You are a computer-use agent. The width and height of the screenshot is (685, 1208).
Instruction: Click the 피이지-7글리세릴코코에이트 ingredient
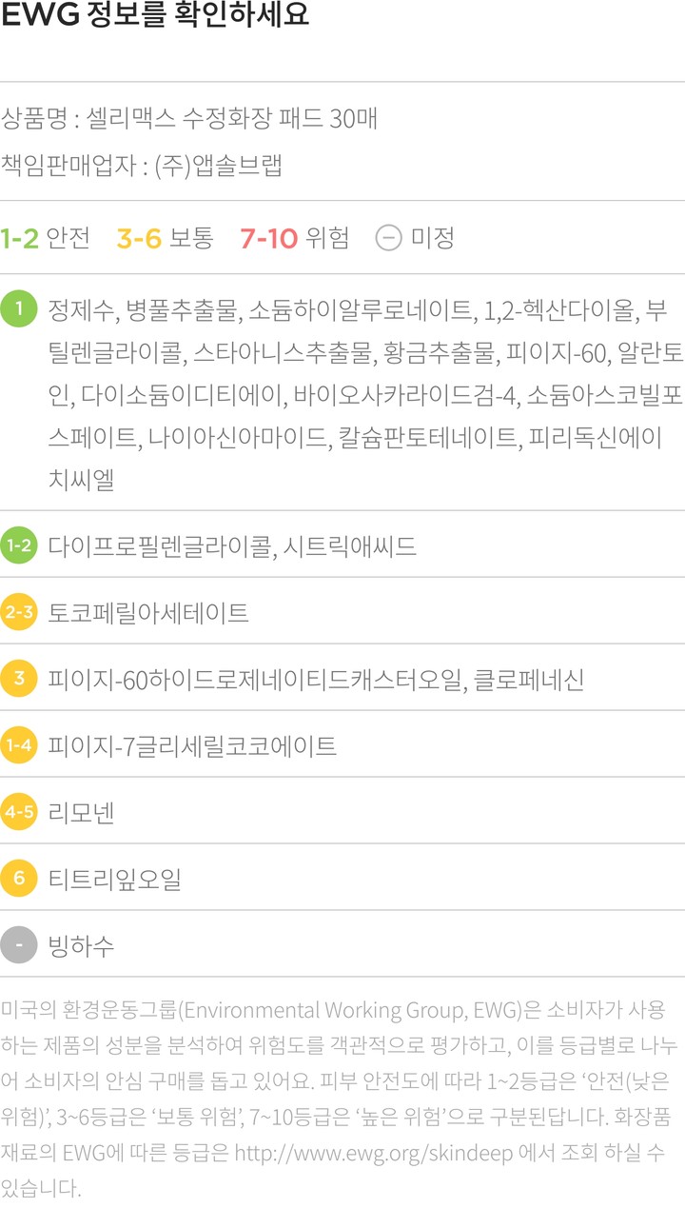click(192, 745)
